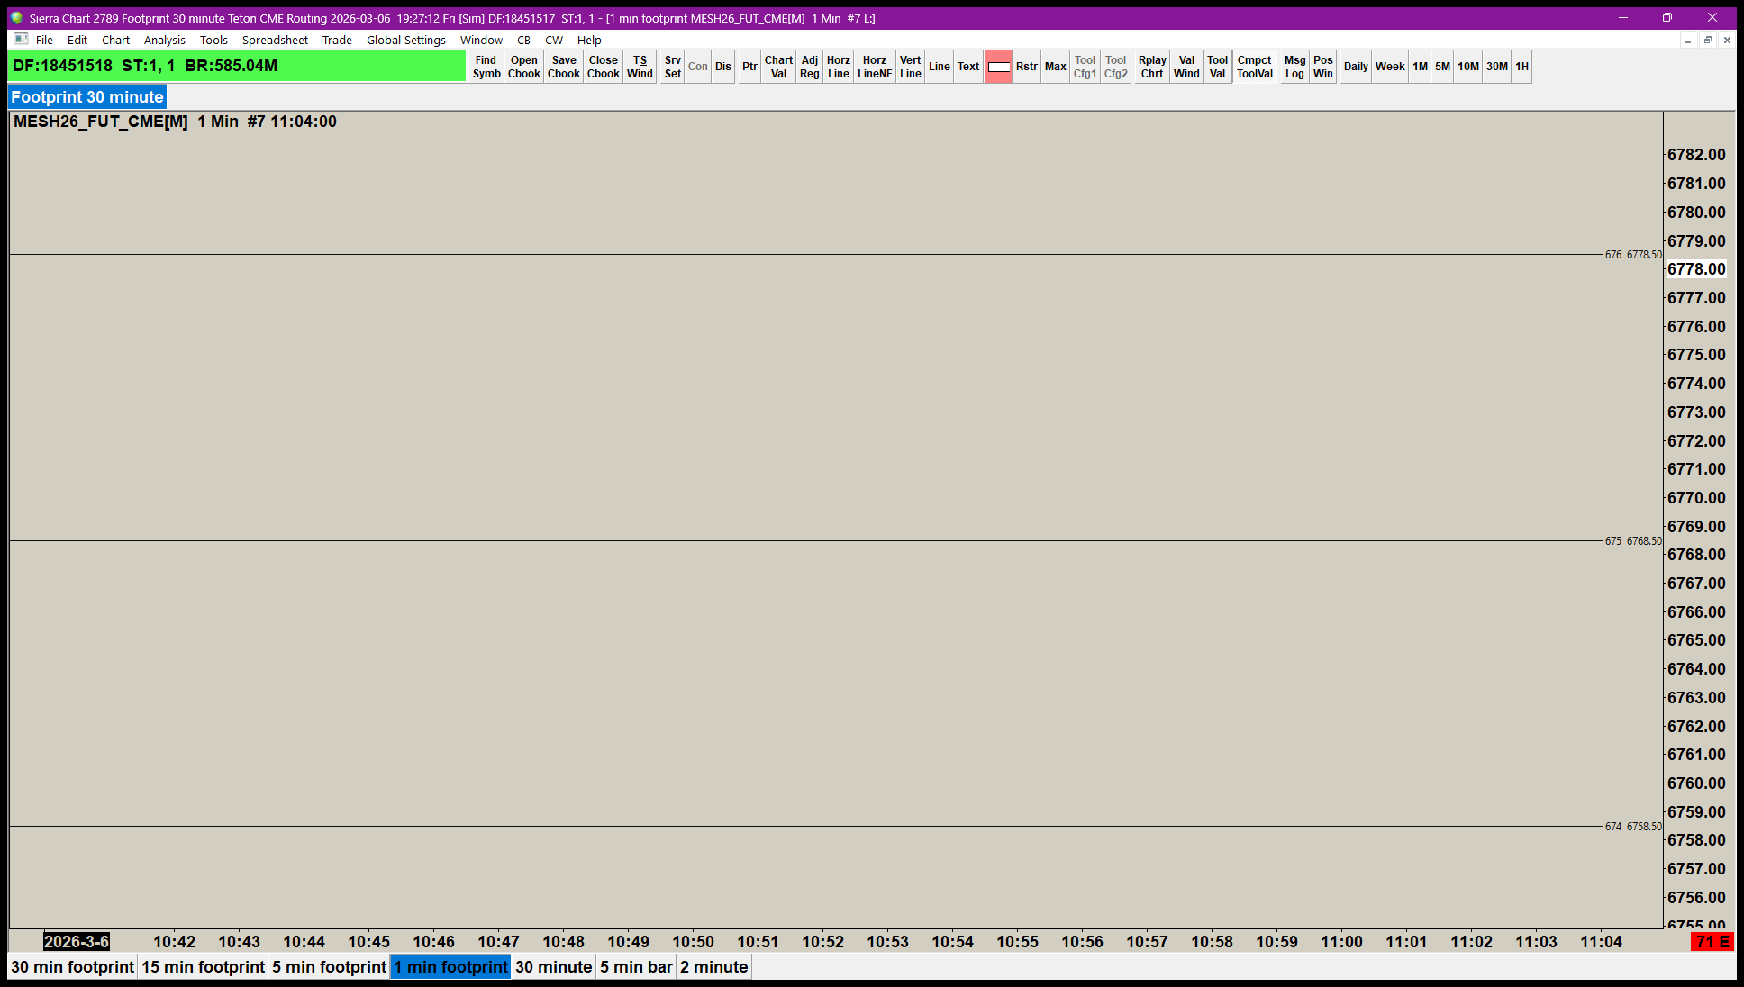Select the Vert Line drawing tool

(910, 67)
